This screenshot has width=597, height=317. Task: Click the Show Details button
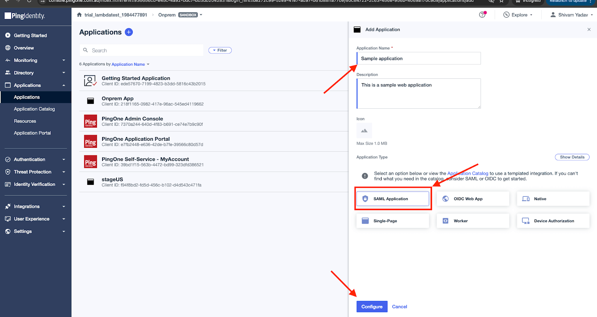[572, 157]
